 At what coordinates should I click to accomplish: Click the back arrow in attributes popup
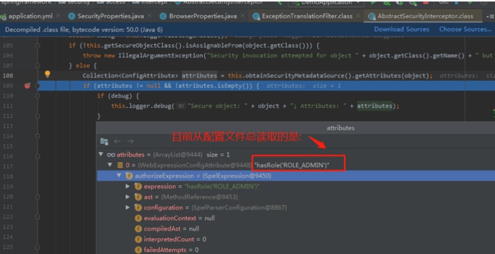(x=117, y=141)
